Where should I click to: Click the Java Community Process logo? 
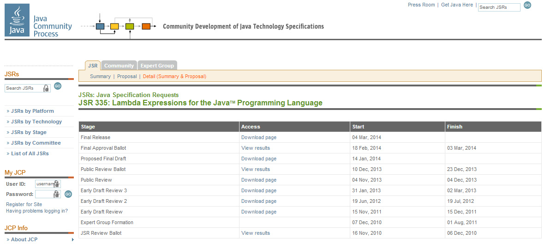tap(39, 20)
